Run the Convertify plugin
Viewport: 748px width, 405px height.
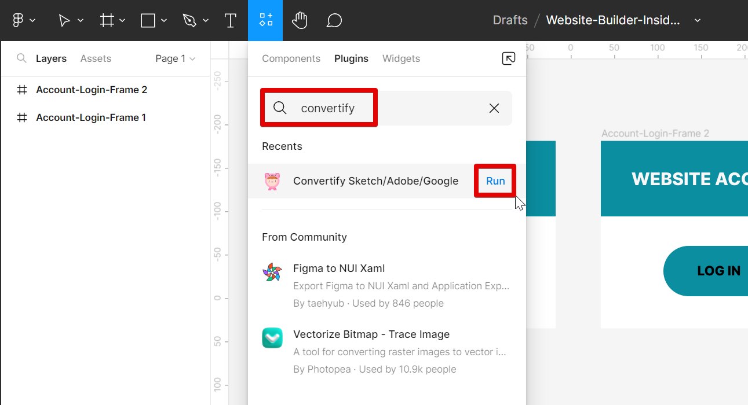(x=495, y=181)
